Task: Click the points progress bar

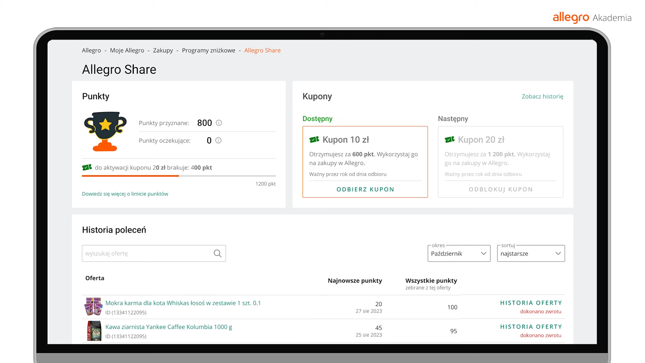Action: click(x=179, y=176)
